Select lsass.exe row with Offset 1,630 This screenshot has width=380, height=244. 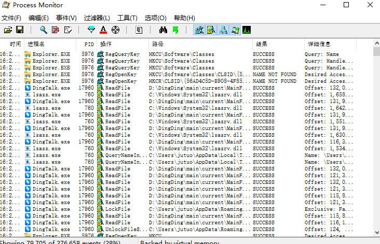pos(178,135)
